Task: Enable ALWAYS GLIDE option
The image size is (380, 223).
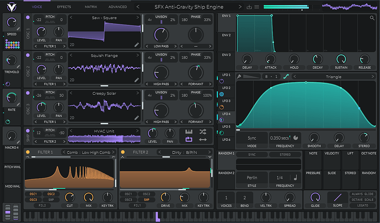Action: point(361,194)
